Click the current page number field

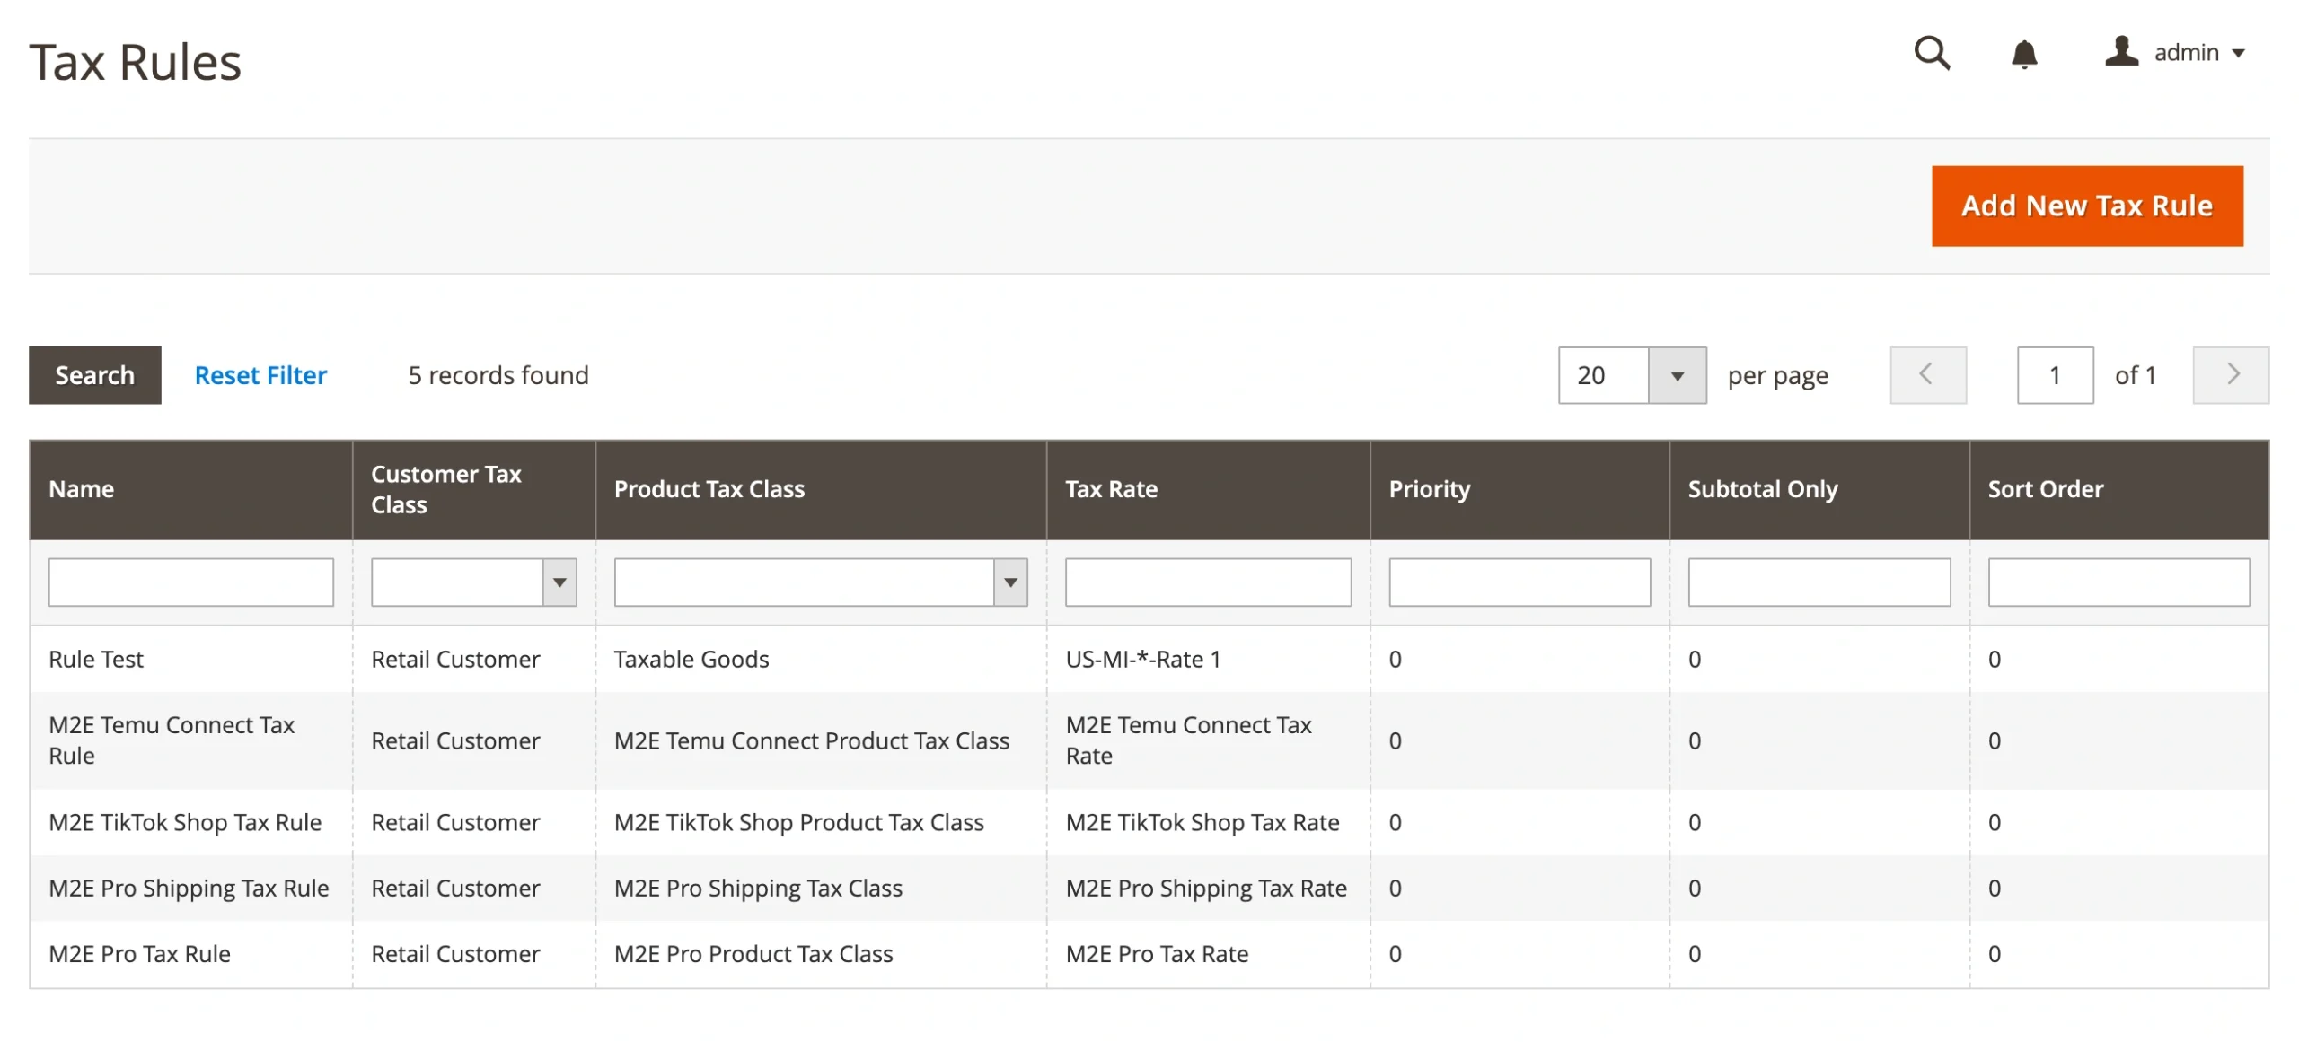pos(2054,375)
